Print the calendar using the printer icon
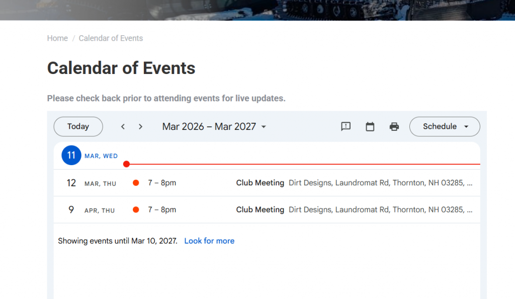The image size is (515, 299). (x=394, y=126)
